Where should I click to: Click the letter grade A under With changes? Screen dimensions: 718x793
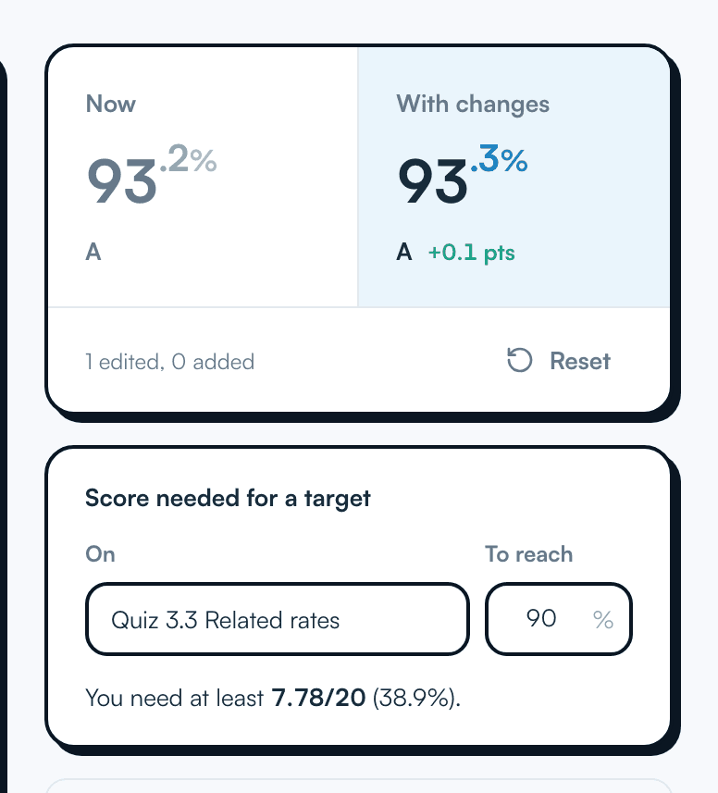pyautogui.click(x=404, y=252)
